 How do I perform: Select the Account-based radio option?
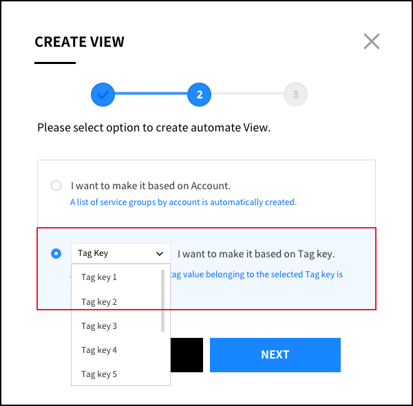(x=56, y=186)
